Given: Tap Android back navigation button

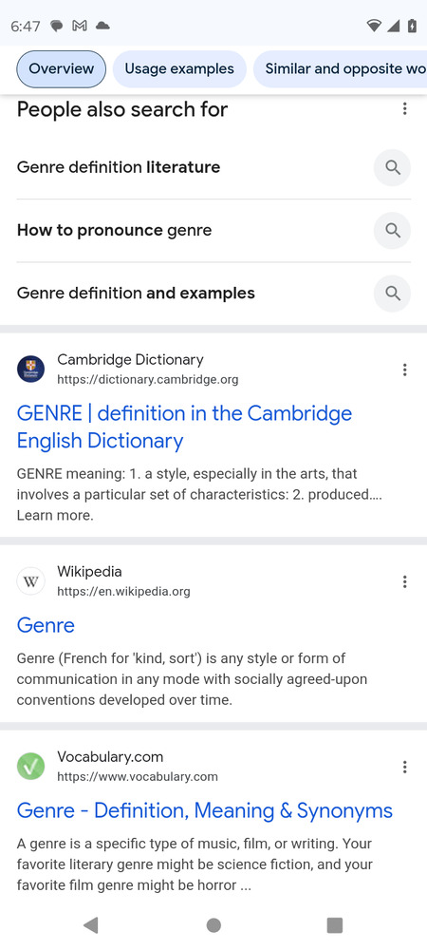Looking at the screenshot, I should pyautogui.click(x=91, y=924).
